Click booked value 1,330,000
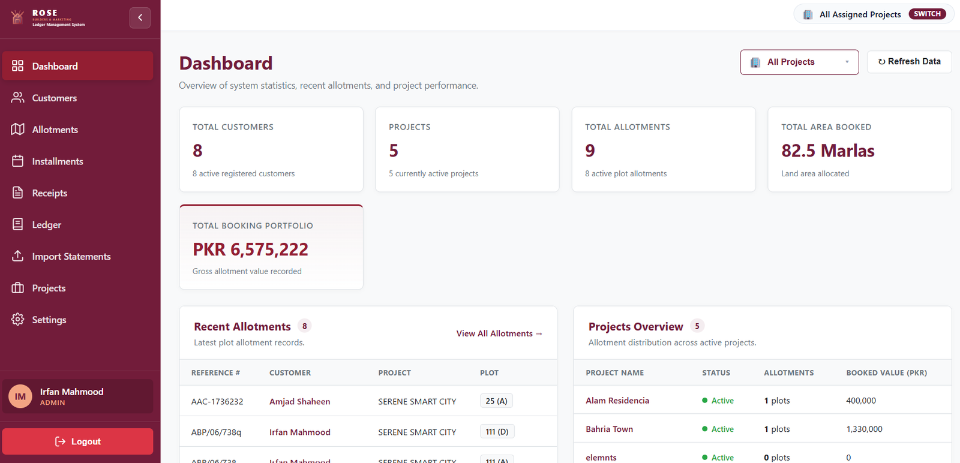Viewport: 960px width, 463px height. [864, 429]
